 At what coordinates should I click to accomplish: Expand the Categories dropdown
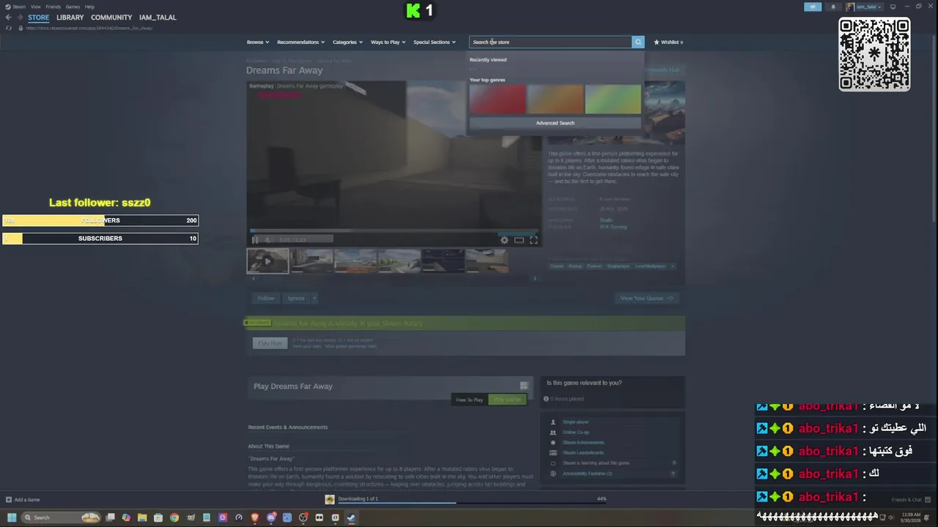(x=347, y=42)
